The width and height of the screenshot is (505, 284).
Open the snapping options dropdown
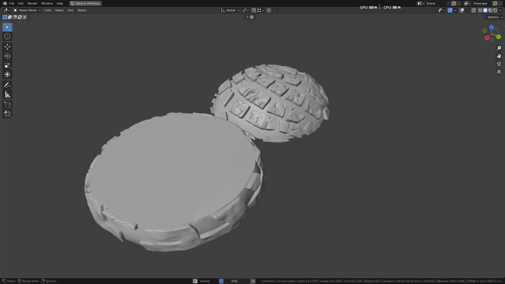[x=261, y=10]
